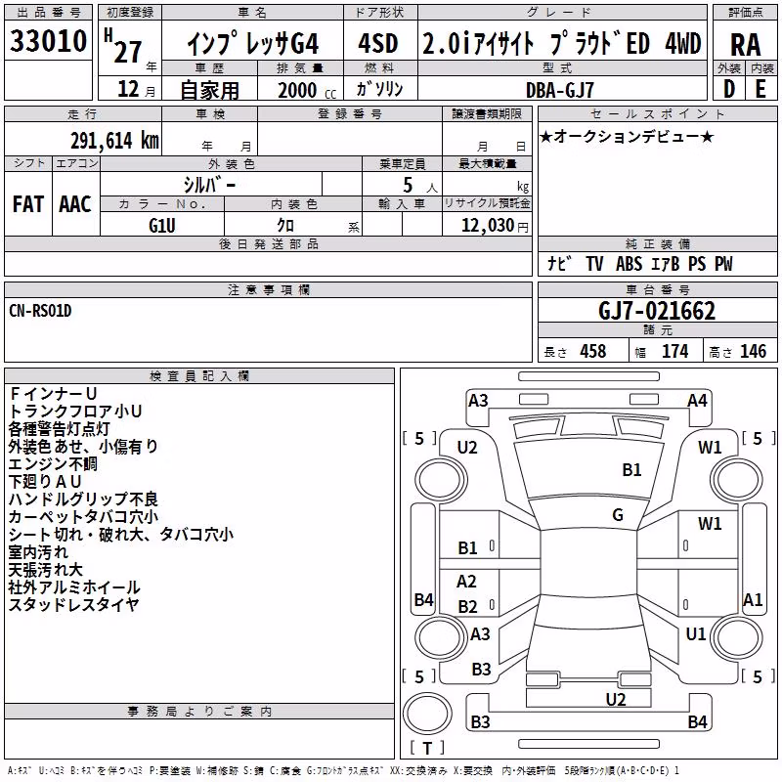Select the displacement value 2000 cc
This screenshot has height=782, width=782.
pos(307,90)
